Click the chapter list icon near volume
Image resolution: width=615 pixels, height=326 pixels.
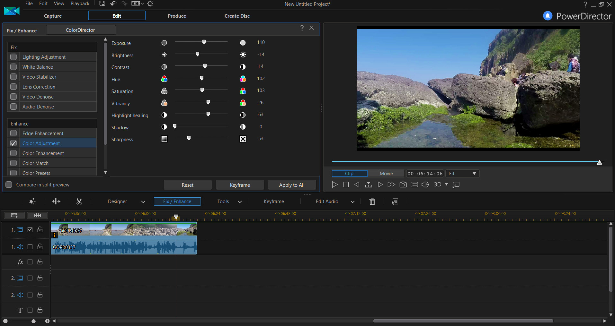pos(414,184)
